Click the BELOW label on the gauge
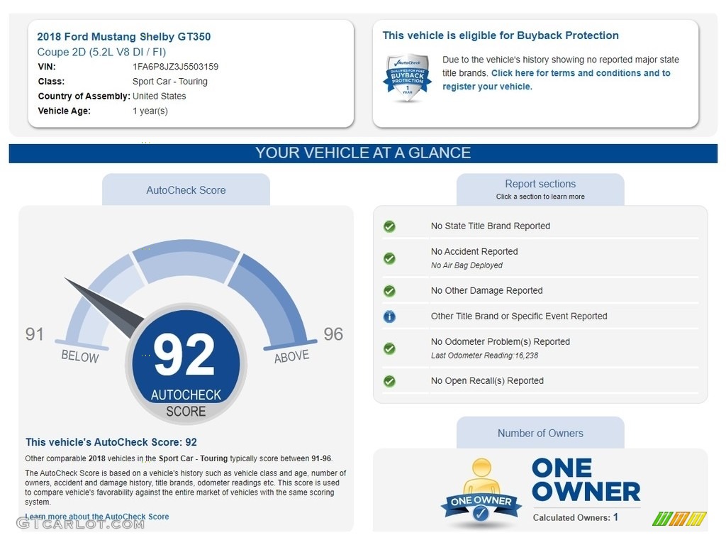This screenshot has height=545, width=726. [x=80, y=356]
